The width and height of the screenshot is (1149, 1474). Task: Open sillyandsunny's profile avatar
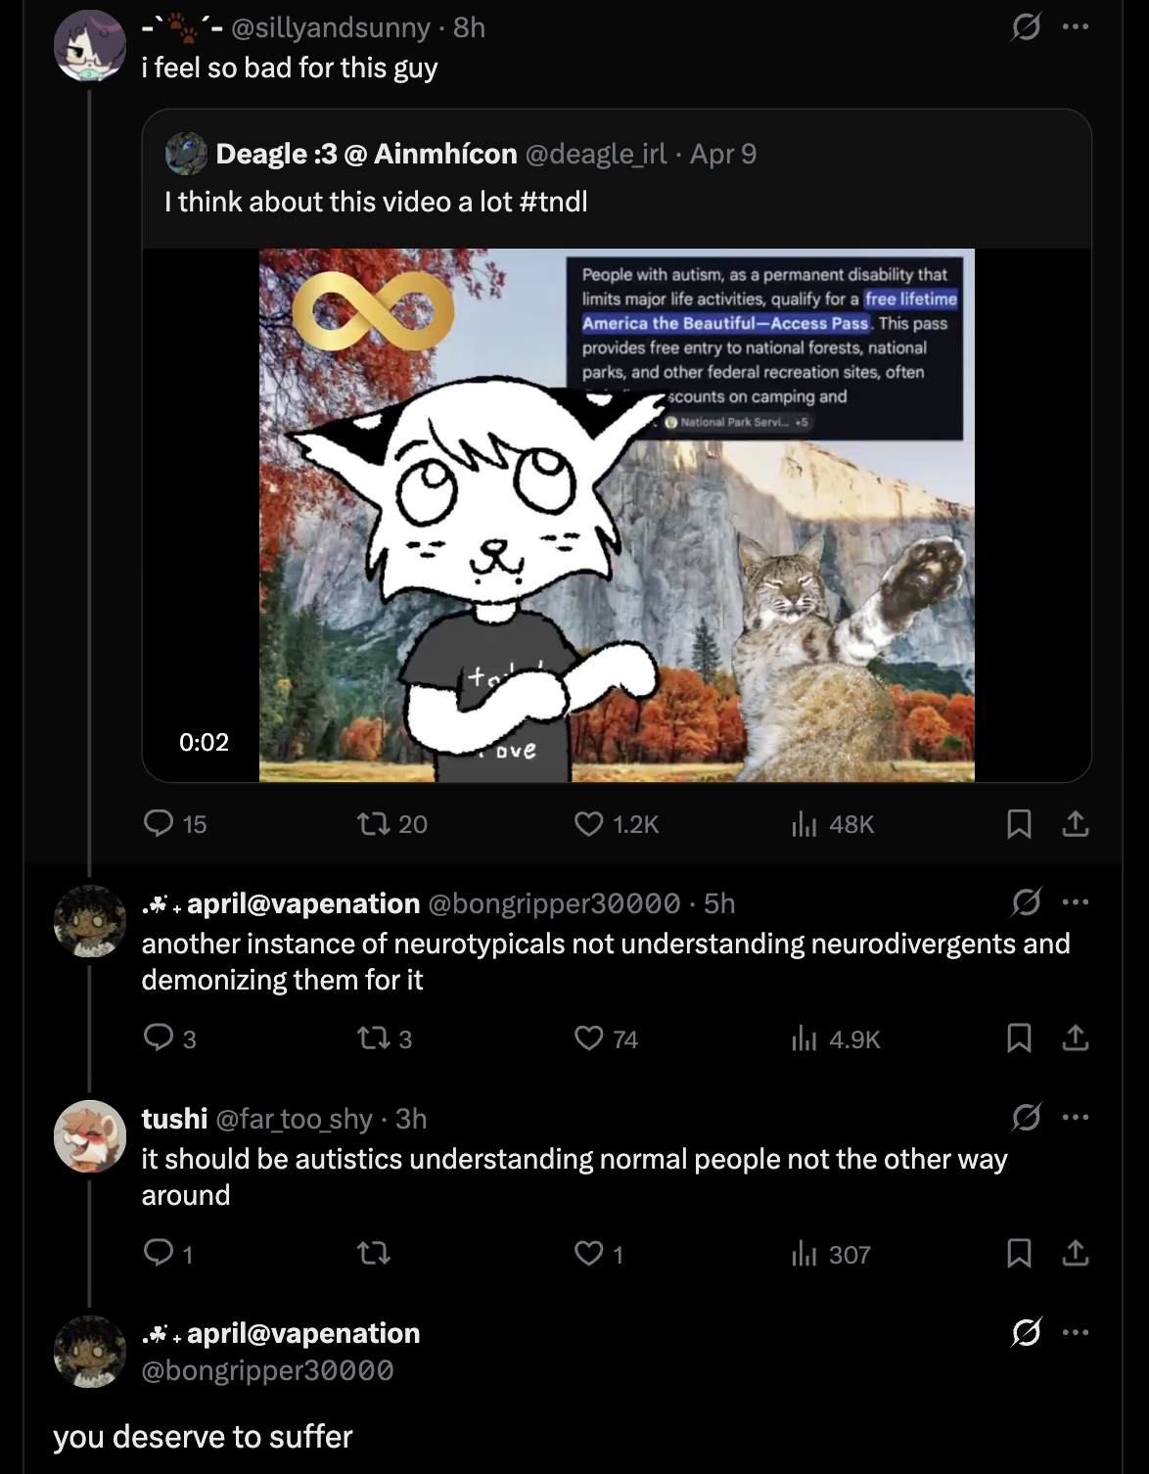point(89,46)
